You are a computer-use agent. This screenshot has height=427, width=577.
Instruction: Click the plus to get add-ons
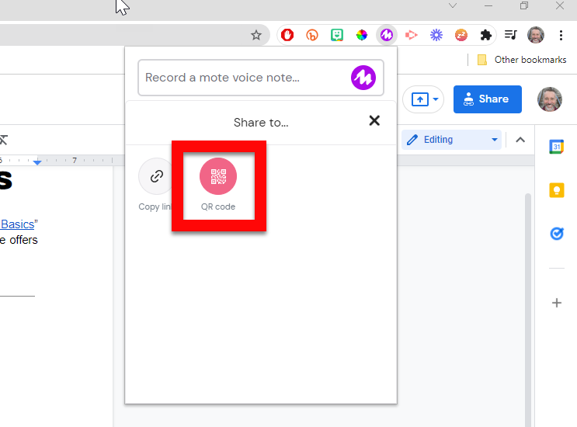pyautogui.click(x=556, y=303)
